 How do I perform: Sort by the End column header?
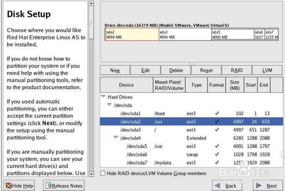click(x=264, y=85)
